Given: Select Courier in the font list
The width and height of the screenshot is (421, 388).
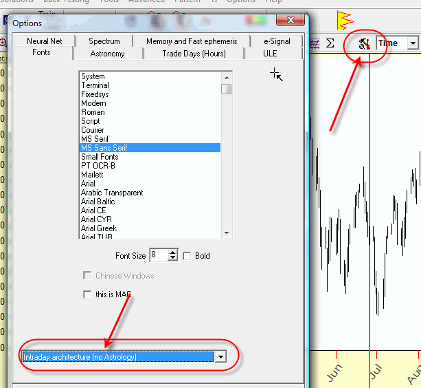Looking at the screenshot, I should 93,130.
